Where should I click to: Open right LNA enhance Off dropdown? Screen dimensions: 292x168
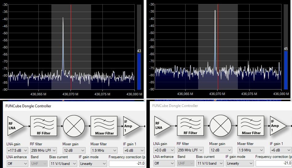pos(164,163)
